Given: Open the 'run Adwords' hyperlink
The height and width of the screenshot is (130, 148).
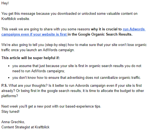Looking at the screenshot, I should click(x=134, y=29).
